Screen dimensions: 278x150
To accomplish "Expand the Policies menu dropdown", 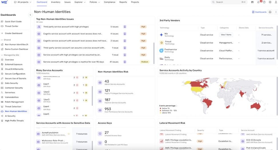I will (95, 2).
